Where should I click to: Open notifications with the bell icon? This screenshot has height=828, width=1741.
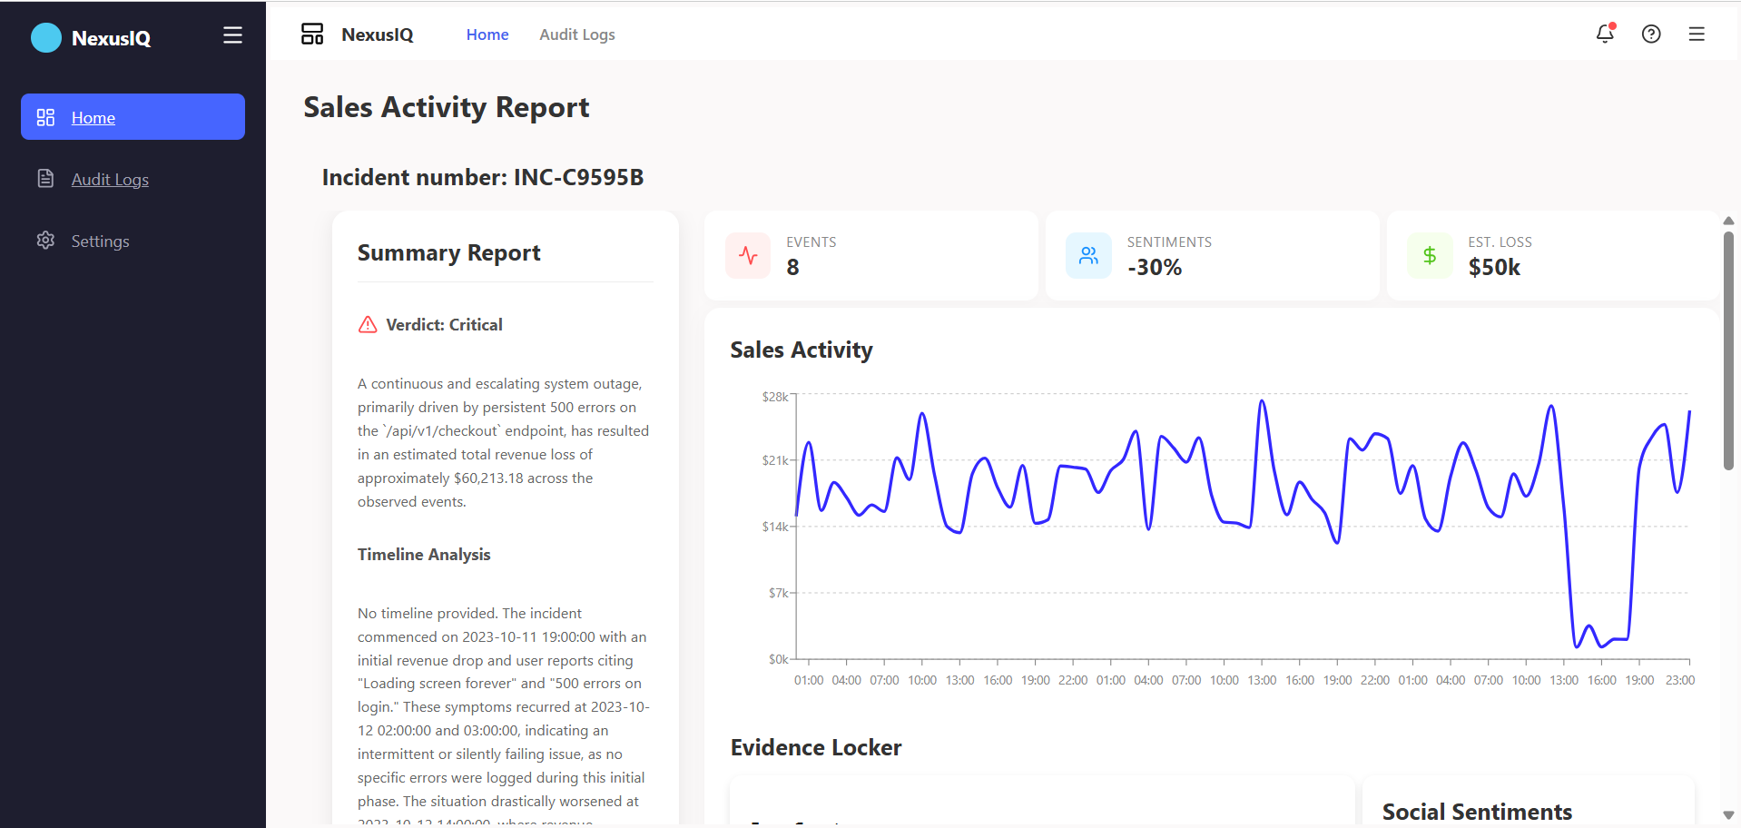coord(1605,34)
